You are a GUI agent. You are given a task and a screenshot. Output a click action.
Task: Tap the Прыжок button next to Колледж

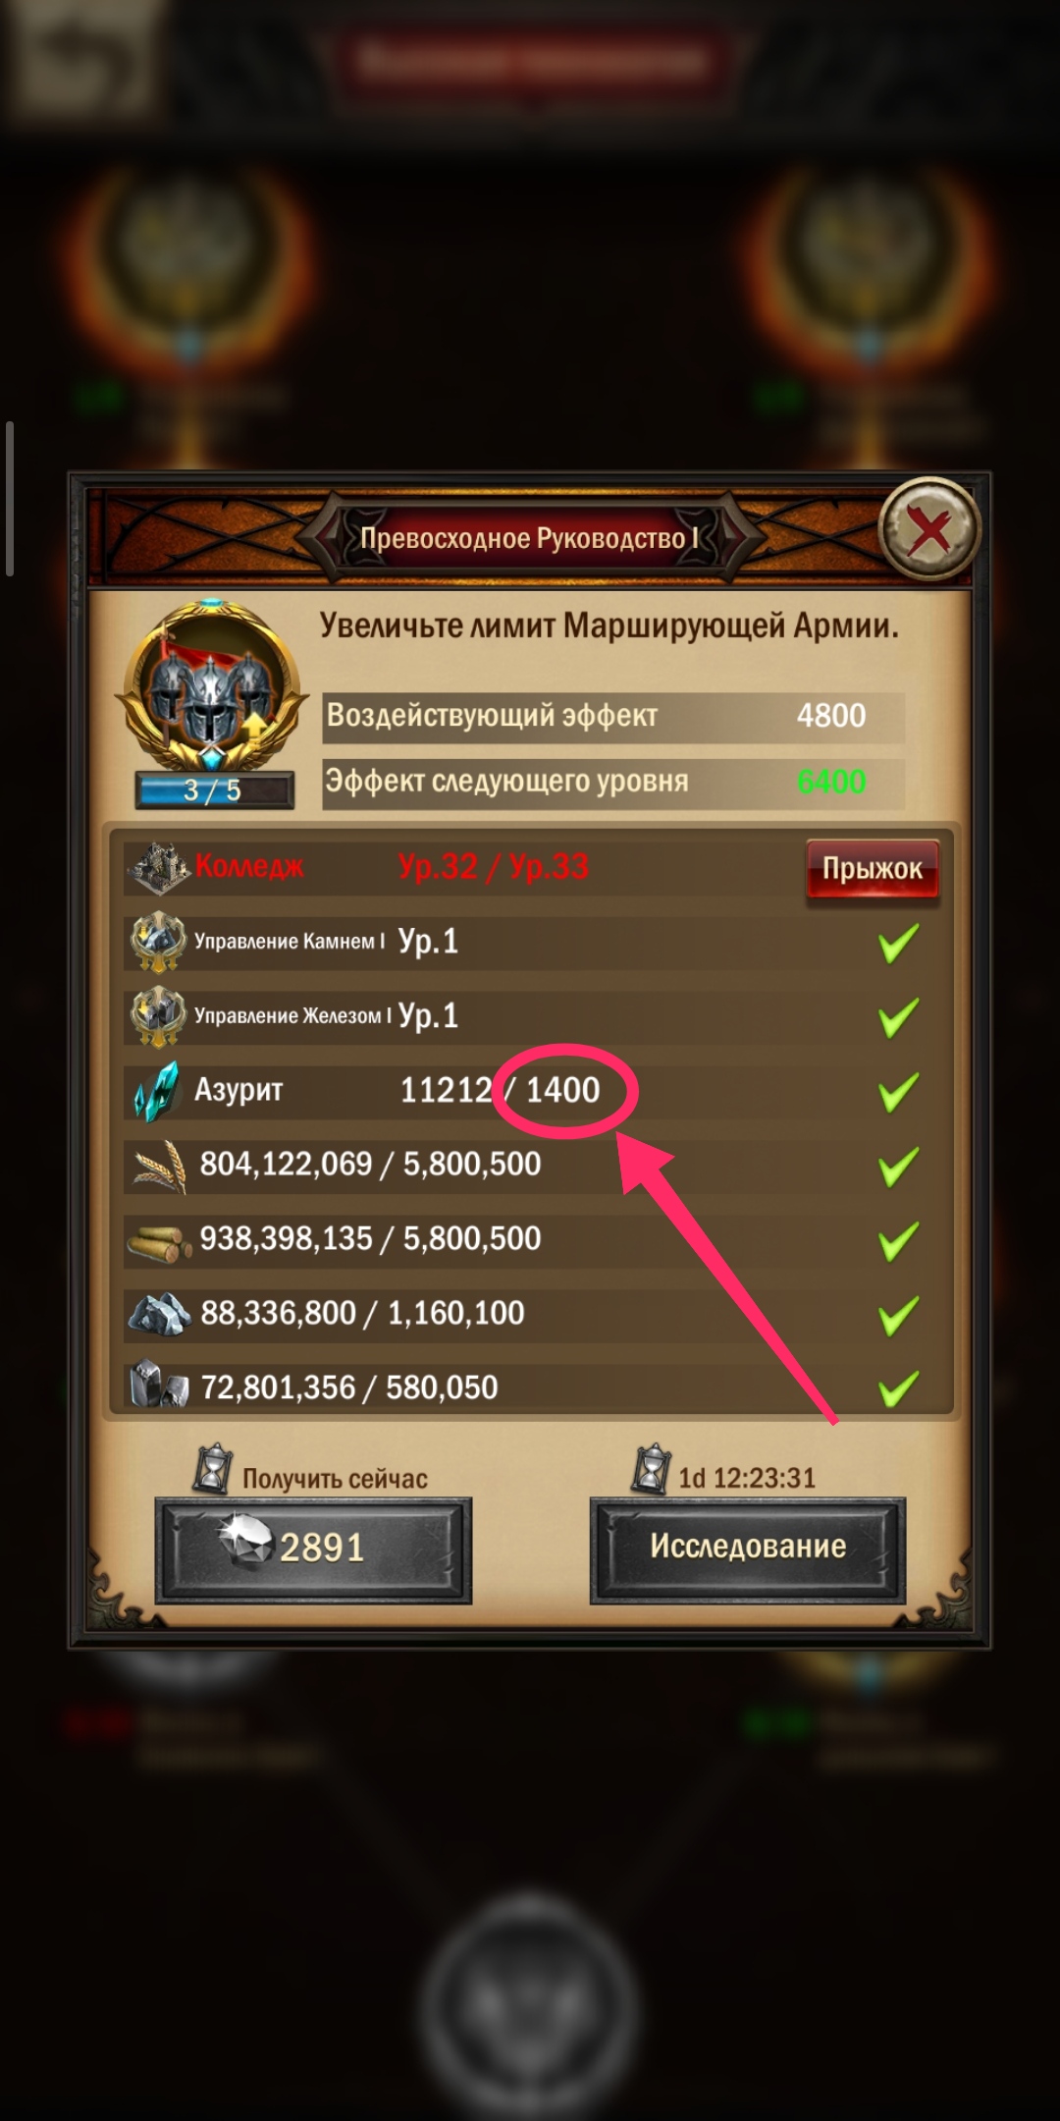coord(873,869)
